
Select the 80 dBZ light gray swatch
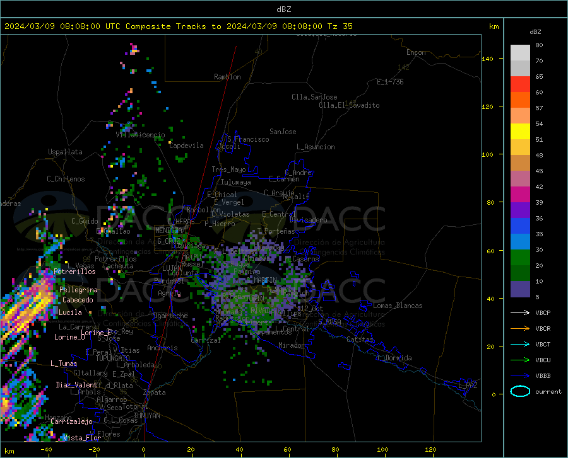point(520,53)
